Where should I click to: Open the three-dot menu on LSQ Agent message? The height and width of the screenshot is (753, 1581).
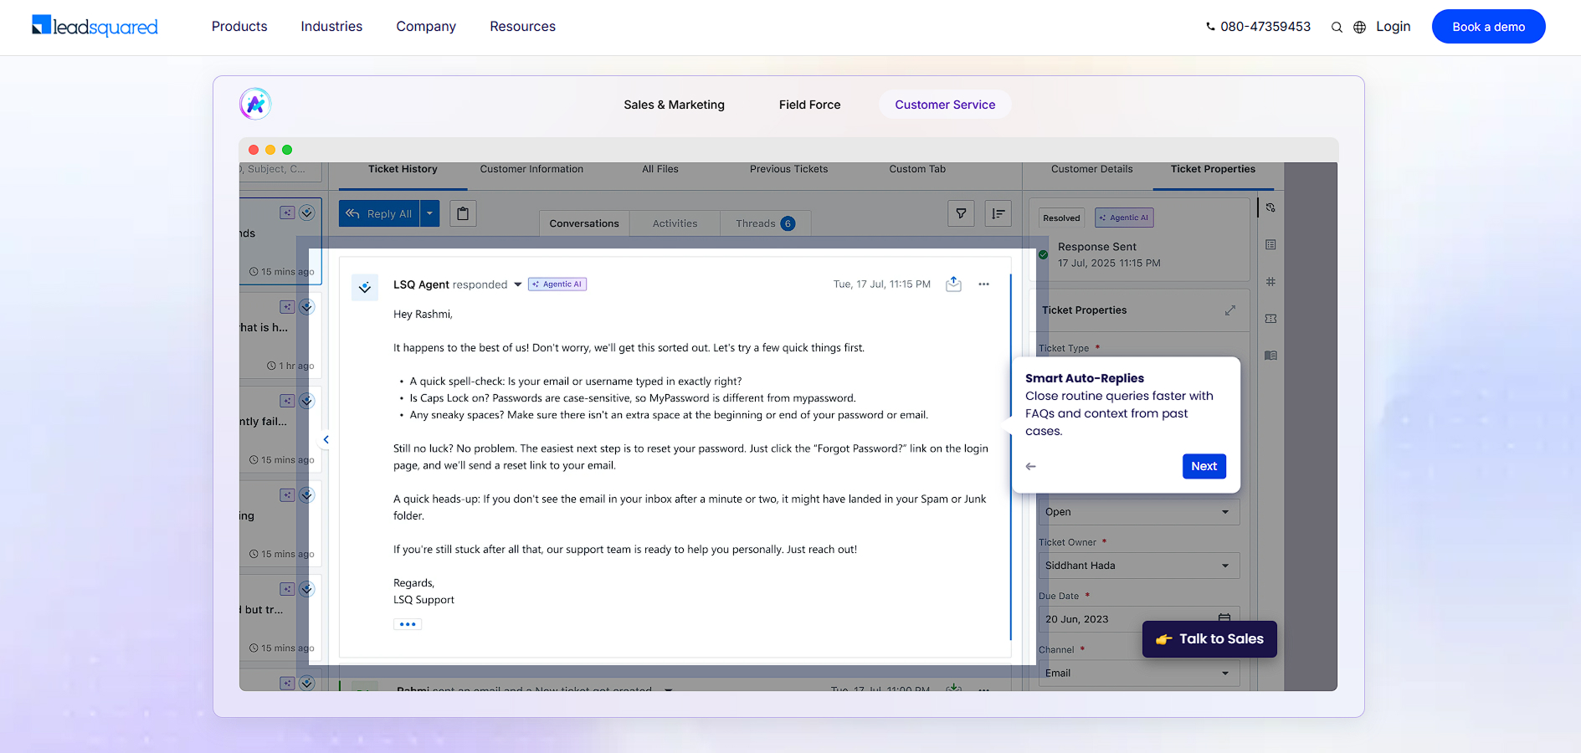[984, 284]
